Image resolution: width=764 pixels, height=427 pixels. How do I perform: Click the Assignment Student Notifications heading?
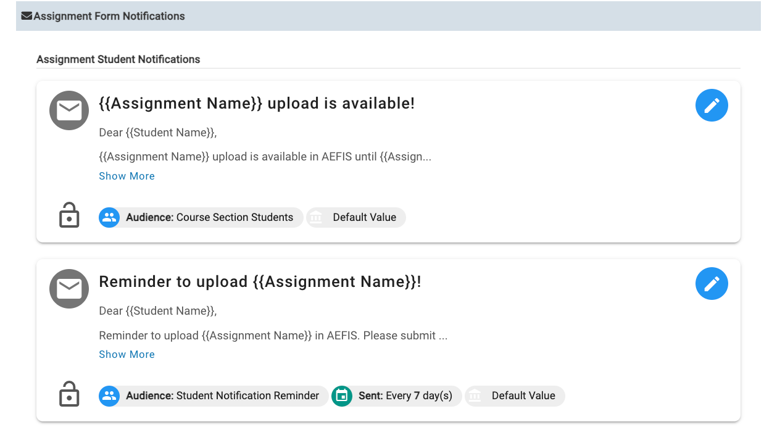tap(118, 59)
